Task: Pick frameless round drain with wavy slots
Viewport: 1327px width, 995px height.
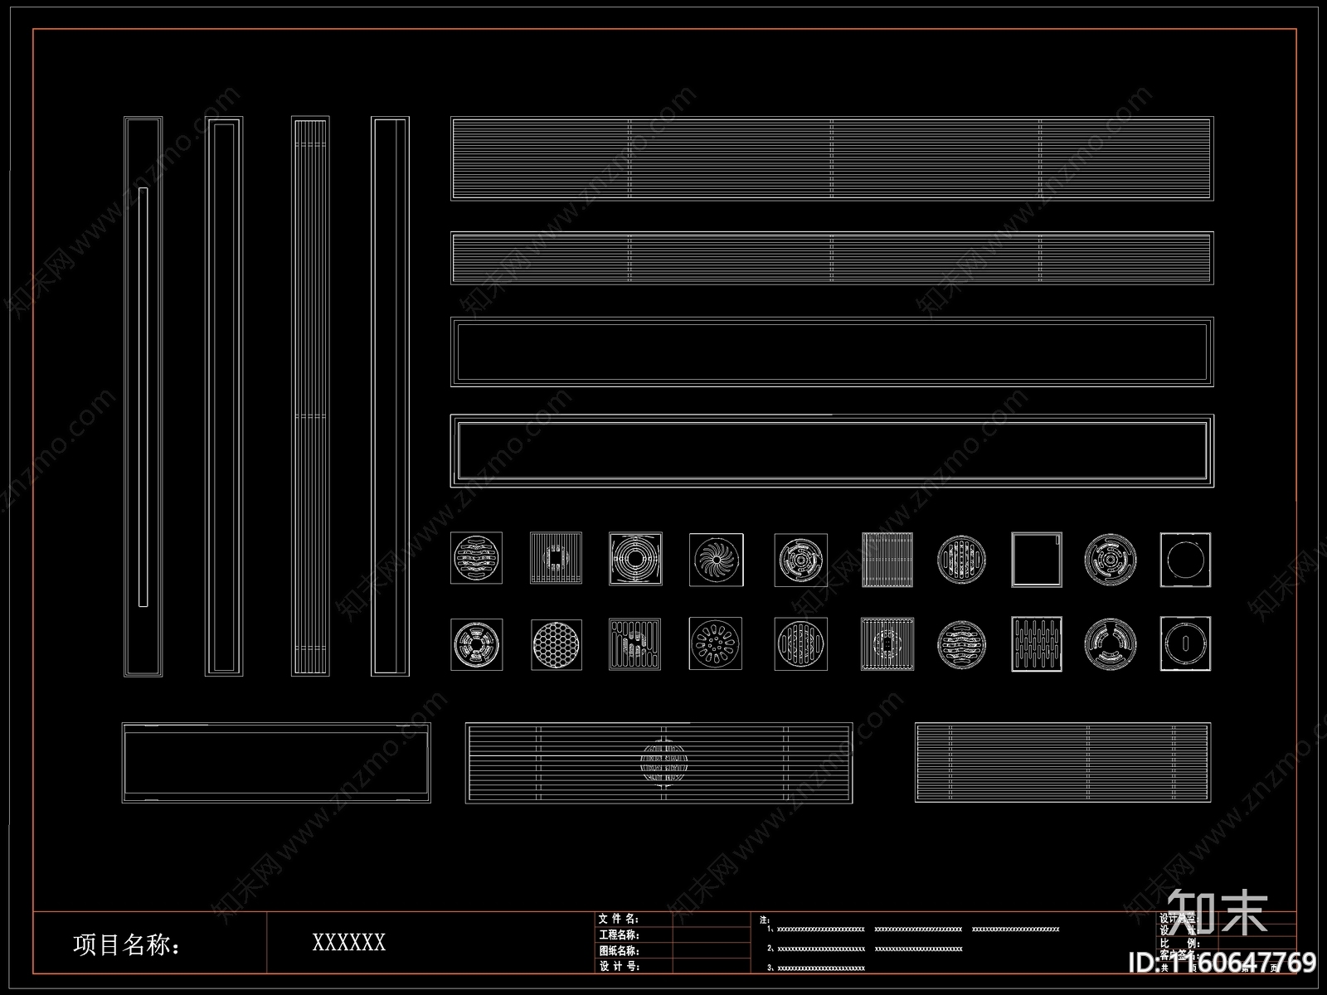Action: click(x=961, y=644)
